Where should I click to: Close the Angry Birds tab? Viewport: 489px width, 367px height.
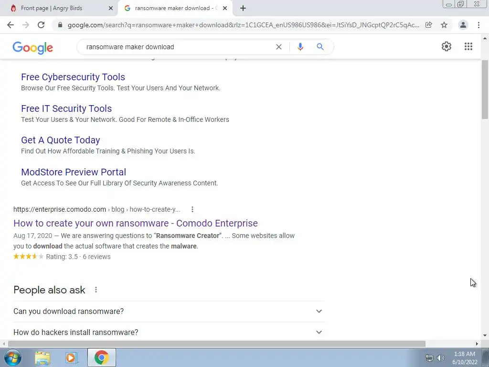[111, 9]
